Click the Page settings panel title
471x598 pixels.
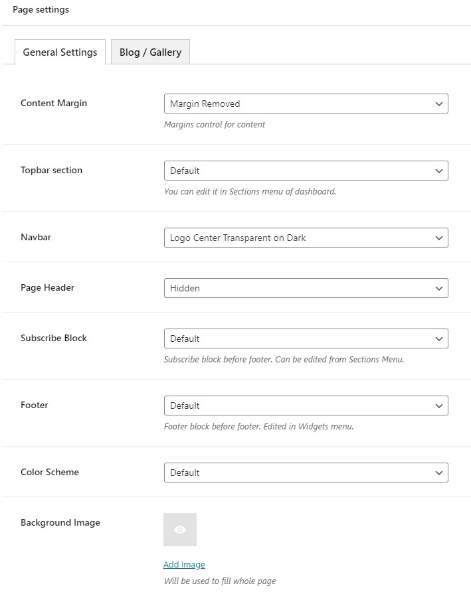pos(41,10)
